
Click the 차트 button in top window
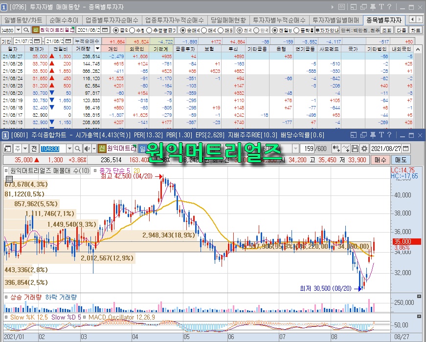[416, 30]
